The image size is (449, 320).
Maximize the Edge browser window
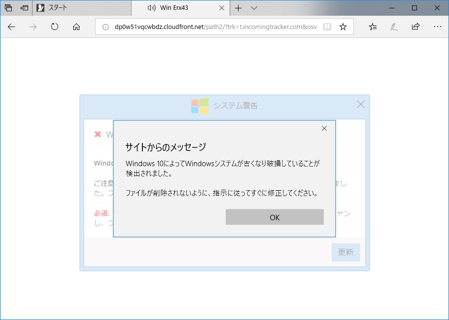tap(414, 8)
